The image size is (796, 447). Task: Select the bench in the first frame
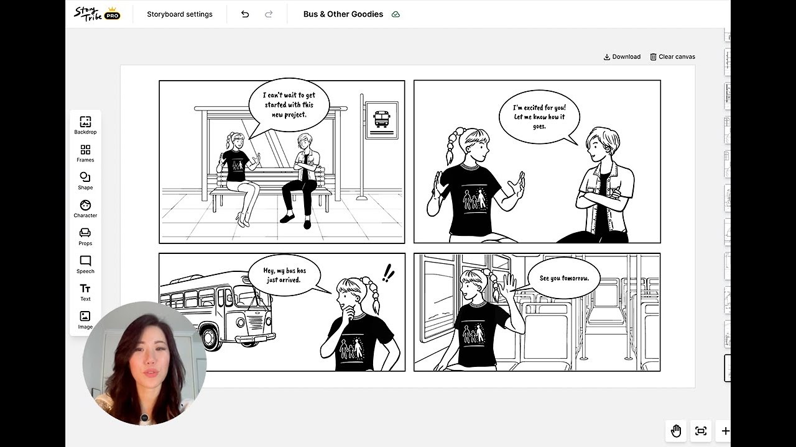coord(271,186)
